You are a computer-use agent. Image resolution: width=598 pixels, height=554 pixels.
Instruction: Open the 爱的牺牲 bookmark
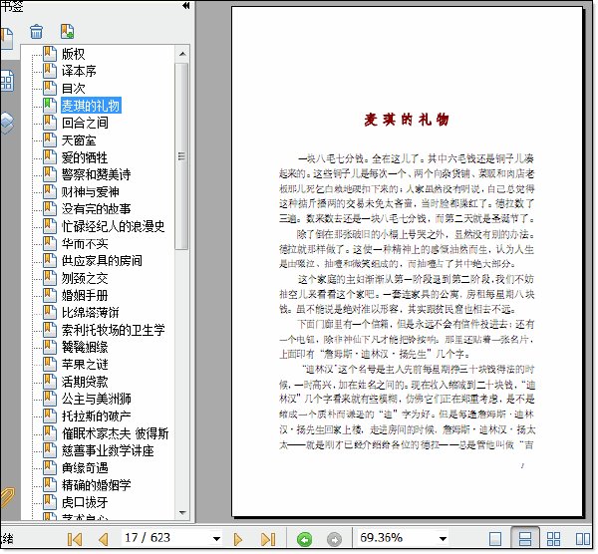point(85,157)
